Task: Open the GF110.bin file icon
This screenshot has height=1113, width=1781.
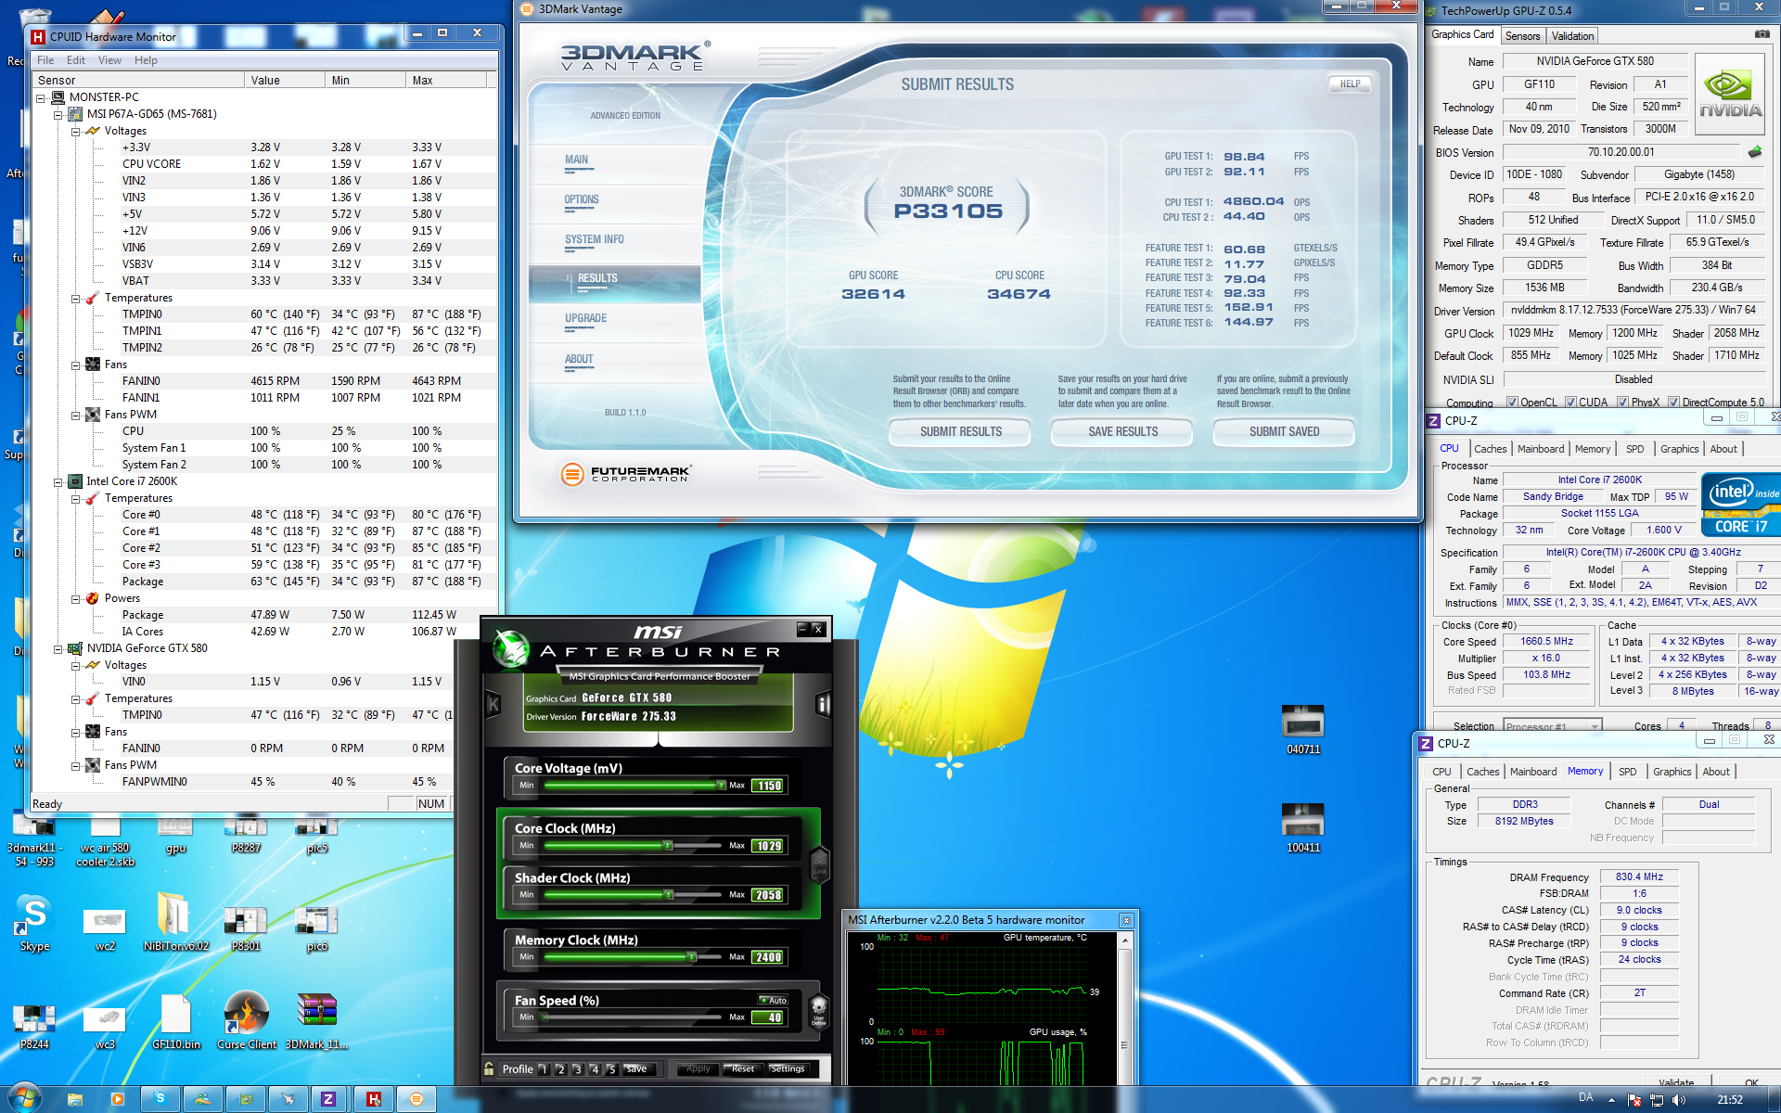Action: [x=175, y=1020]
